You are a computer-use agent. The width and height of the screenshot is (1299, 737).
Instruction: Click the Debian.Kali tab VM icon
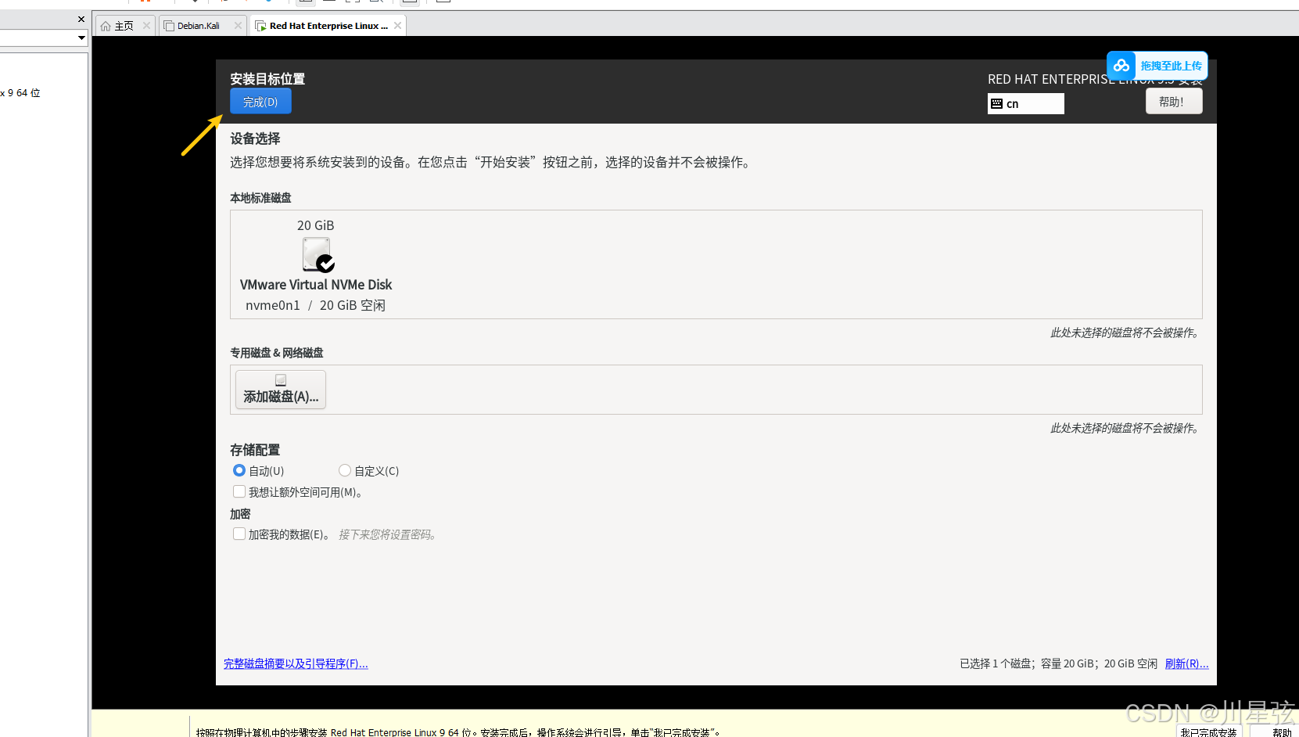click(x=169, y=26)
